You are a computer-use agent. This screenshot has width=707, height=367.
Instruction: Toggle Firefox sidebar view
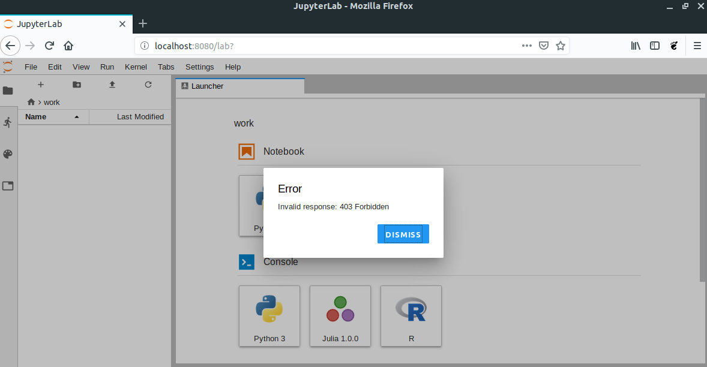[x=655, y=46]
